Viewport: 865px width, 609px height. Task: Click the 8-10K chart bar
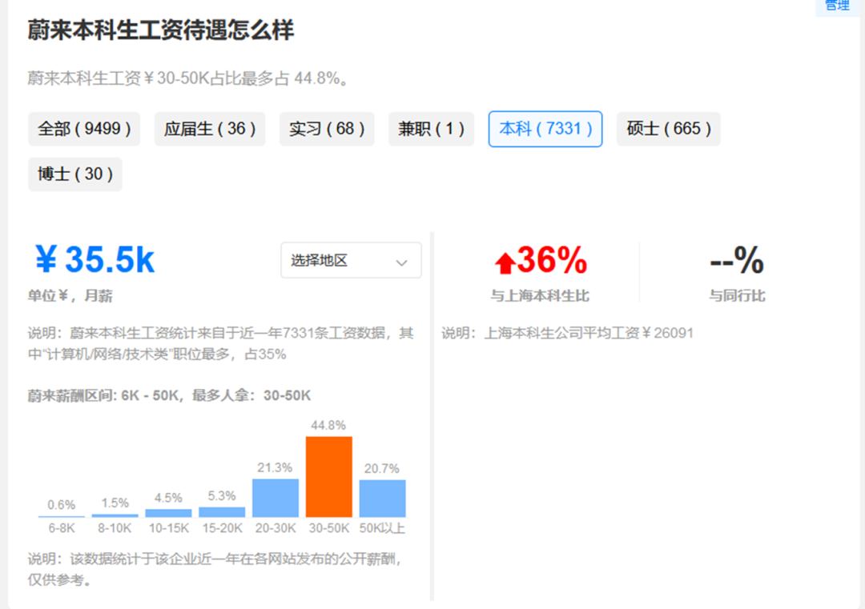click(115, 515)
